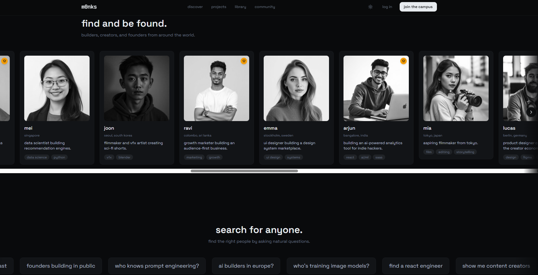
Task: Click the log in link
Action: (387, 7)
